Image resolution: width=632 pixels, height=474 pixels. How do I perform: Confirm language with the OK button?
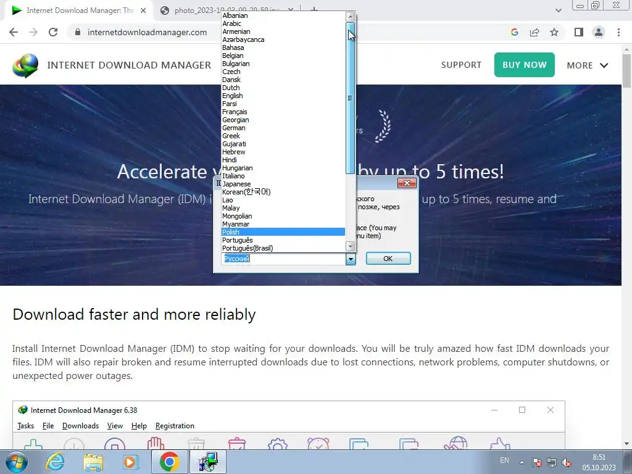point(388,259)
